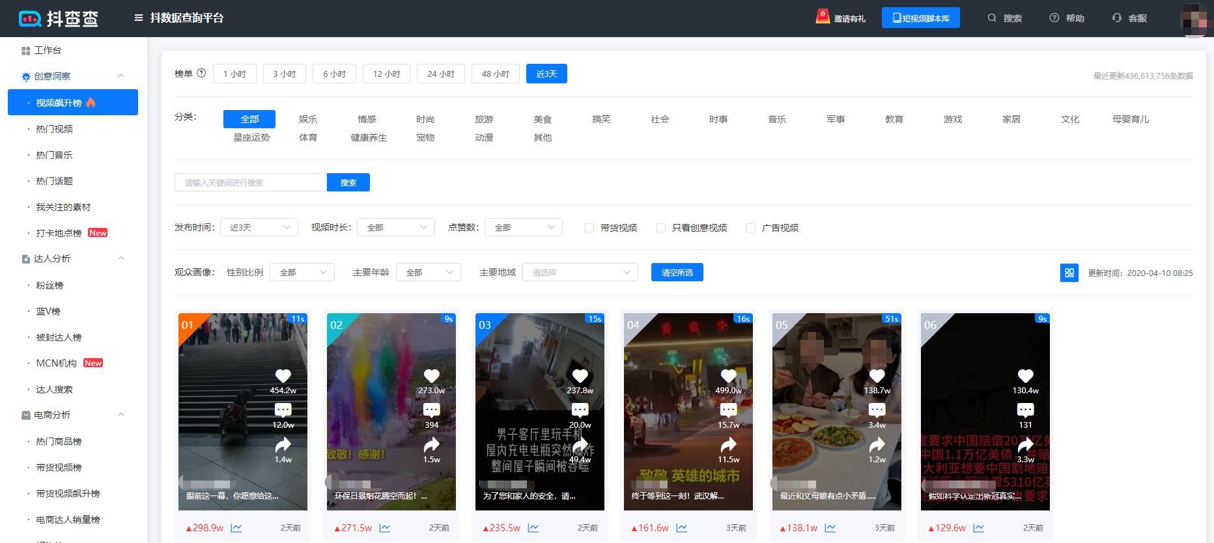The width and height of the screenshot is (1214, 543).
Task: Select the 6 小时 time range
Action: tap(335, 74)
